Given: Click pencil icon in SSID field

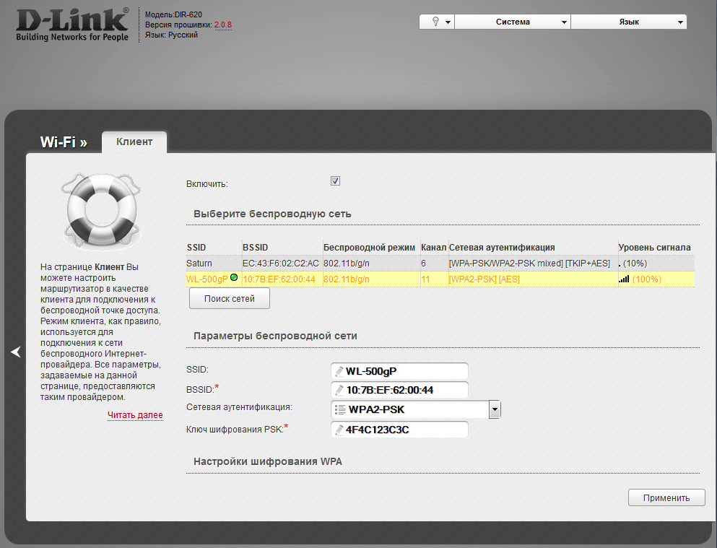Looking at the screenshot, I should [x=339, y=371].
